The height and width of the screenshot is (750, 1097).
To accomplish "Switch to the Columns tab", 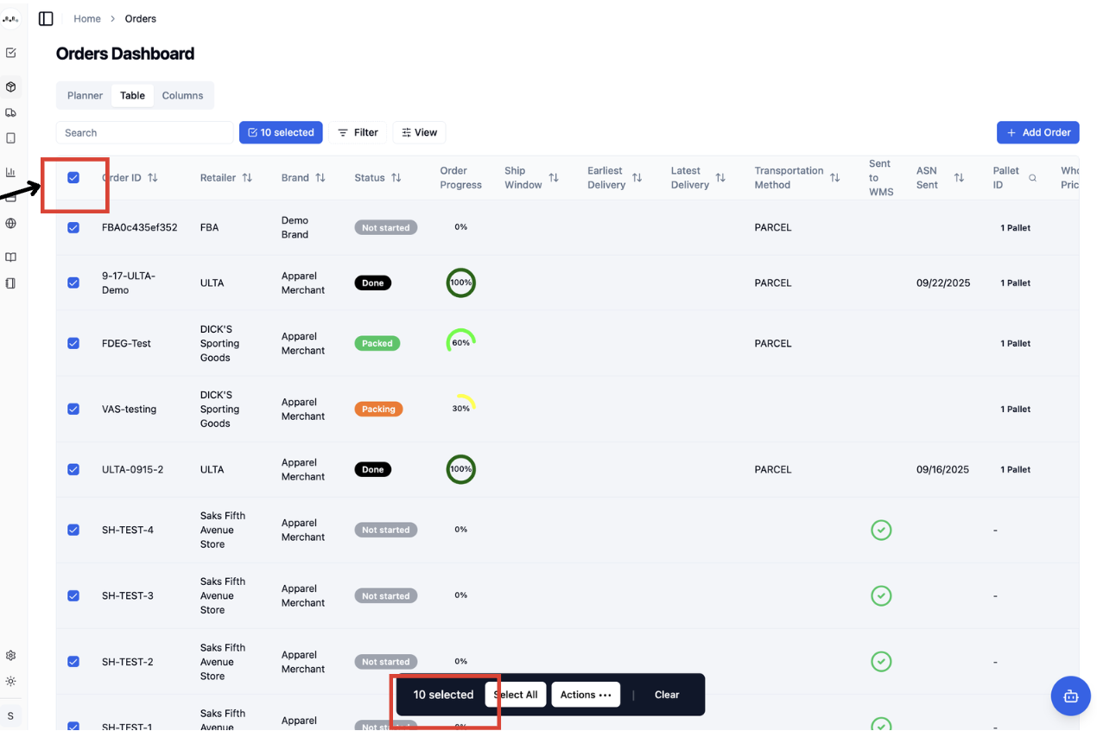I will pos(182,96).
